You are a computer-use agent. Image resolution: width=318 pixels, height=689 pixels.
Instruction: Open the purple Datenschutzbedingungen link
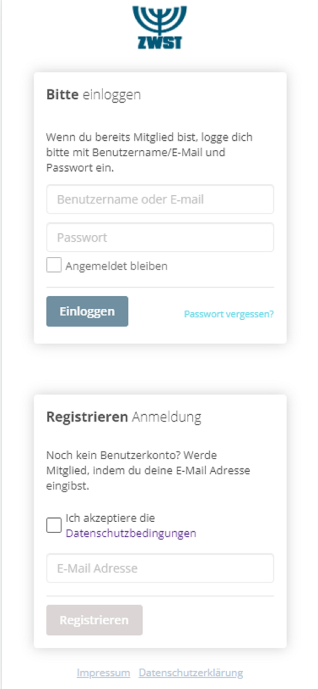tap(131, 533)
